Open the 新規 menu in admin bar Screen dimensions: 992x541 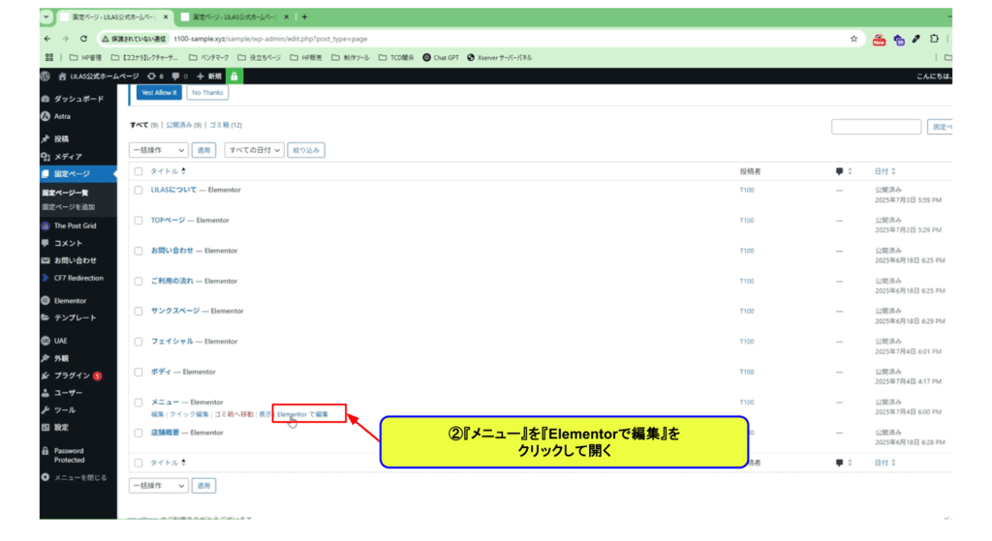pos(209,75)
